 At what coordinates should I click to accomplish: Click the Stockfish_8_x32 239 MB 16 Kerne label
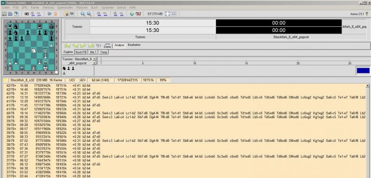[36, 80]
